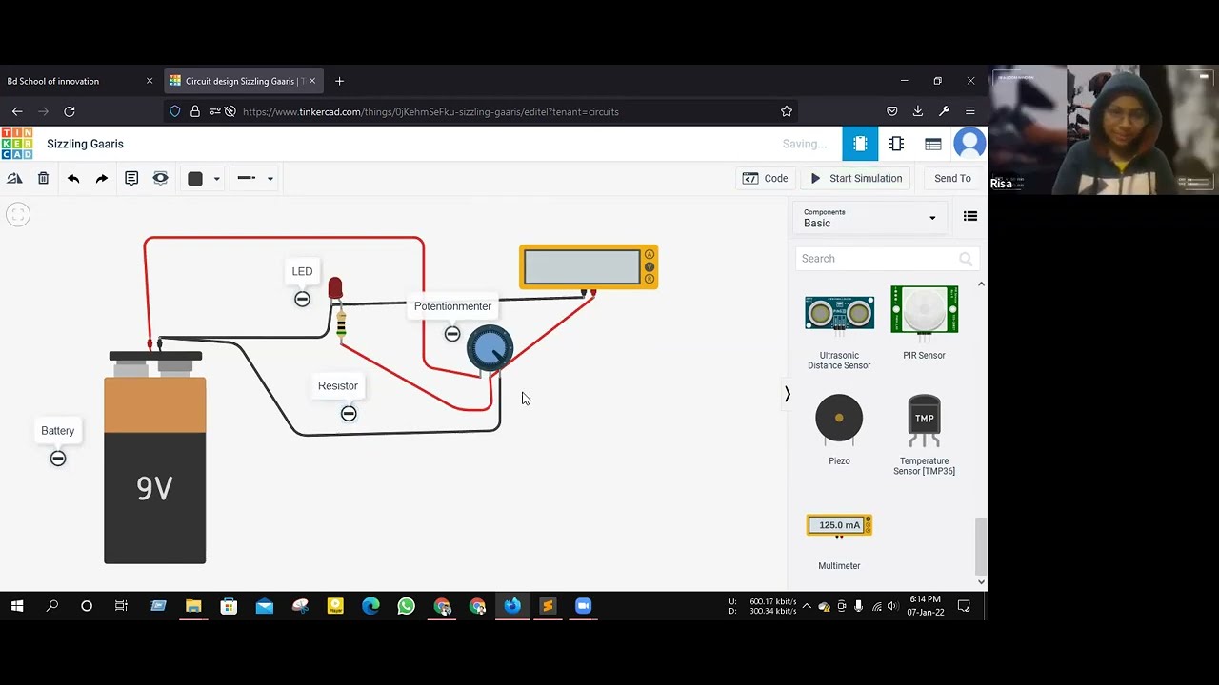Expand wire color dropdown arrow
This screenshot has height=685, width=1219.
click(216, 179)
